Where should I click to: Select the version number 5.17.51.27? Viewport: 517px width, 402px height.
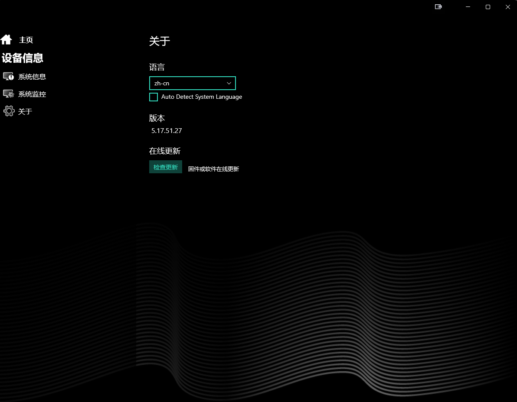167,130
